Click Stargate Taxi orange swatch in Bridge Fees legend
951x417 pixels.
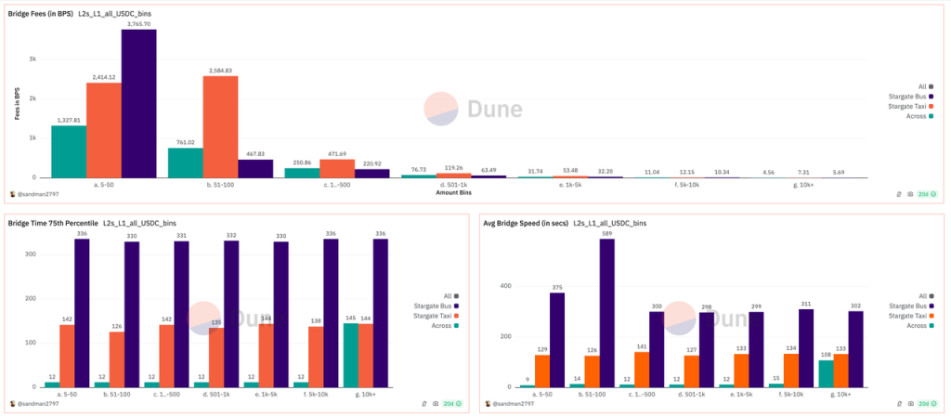tap(931, 106)
